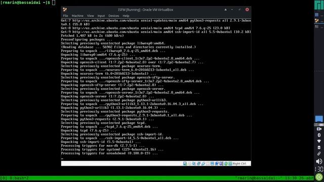
Task: Click the Right Ctrl host key label
Action: click(239, 164)
